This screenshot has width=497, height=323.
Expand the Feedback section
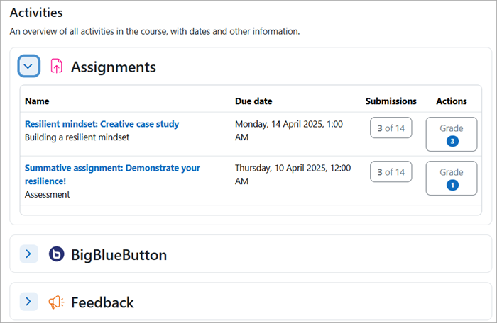point(28,302)
